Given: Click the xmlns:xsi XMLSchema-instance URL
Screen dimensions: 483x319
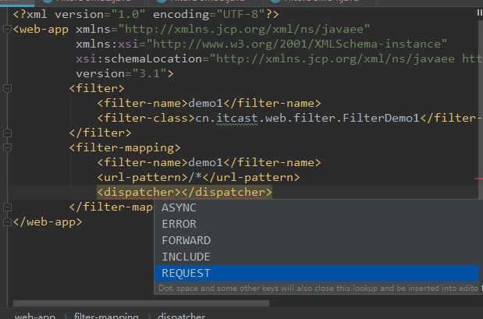Looking at the screenshot, I should click(297, 44).
